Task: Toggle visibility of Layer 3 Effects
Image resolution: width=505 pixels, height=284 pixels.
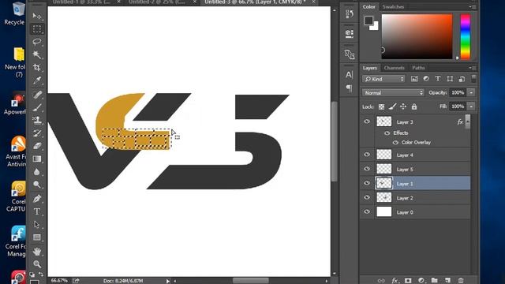Action: [387, 133]
